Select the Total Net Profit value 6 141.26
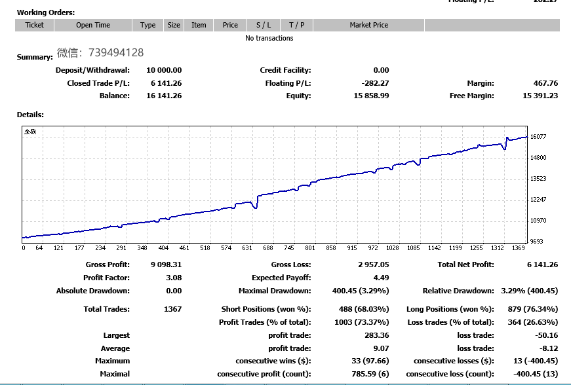 (x=542, y=265)
